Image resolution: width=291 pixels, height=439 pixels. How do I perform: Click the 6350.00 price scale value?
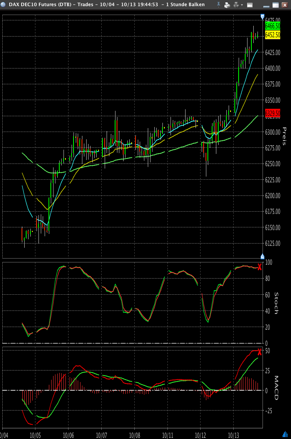pos(273,100)
